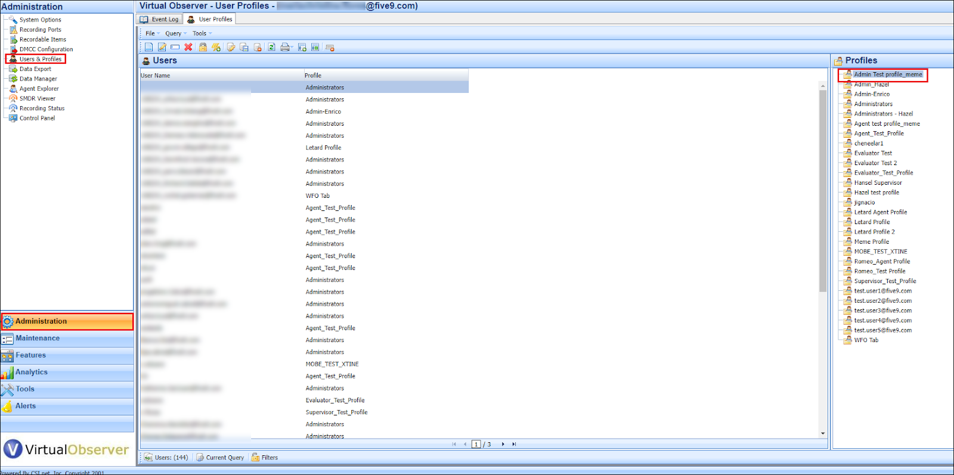Select the User Profiles tab
Viewport: 954px width, 475px height.
point(210,19)
